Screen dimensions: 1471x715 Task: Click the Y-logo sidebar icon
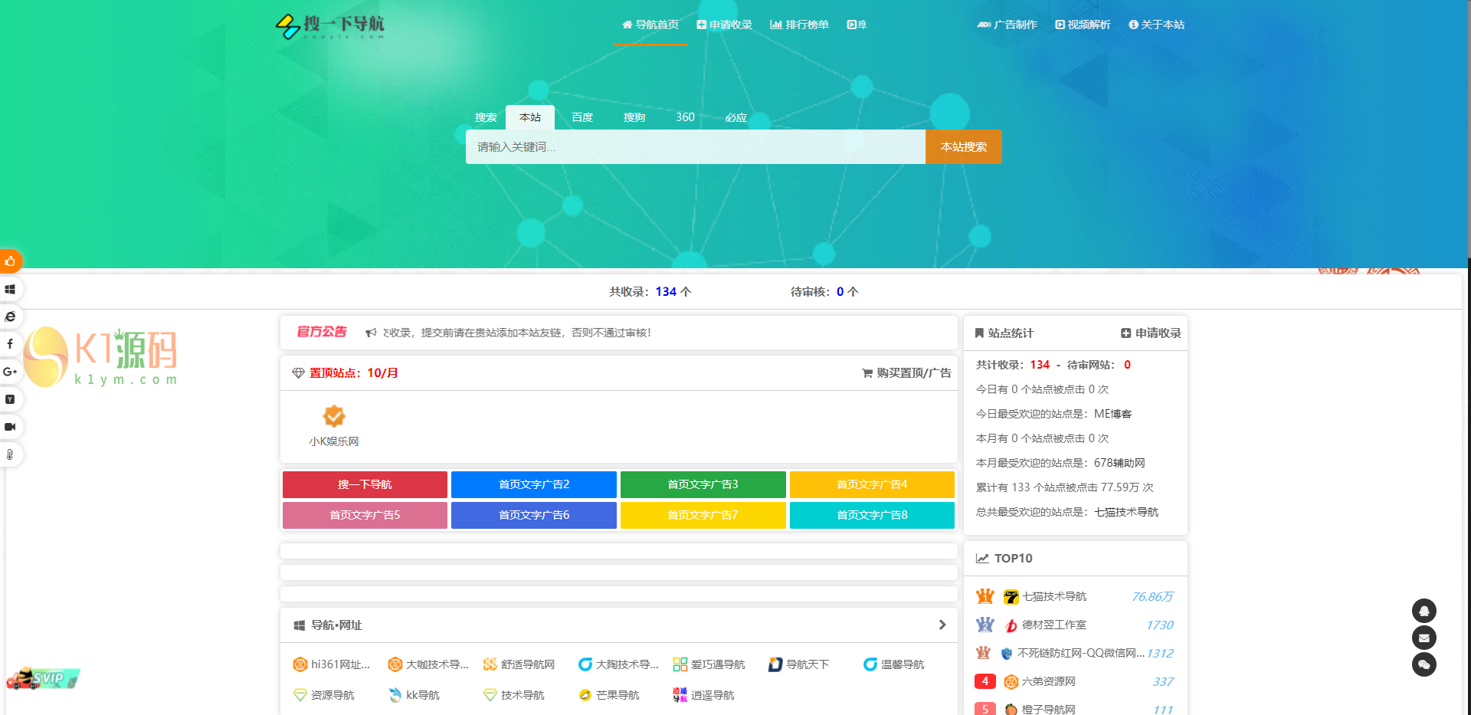[x=10, y=399]
